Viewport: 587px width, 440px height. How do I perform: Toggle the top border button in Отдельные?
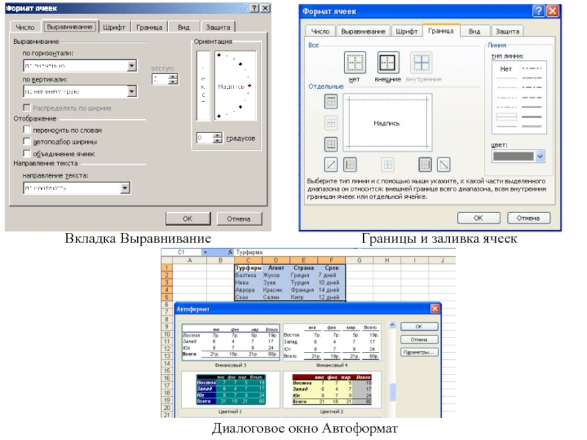coord(331,101)
